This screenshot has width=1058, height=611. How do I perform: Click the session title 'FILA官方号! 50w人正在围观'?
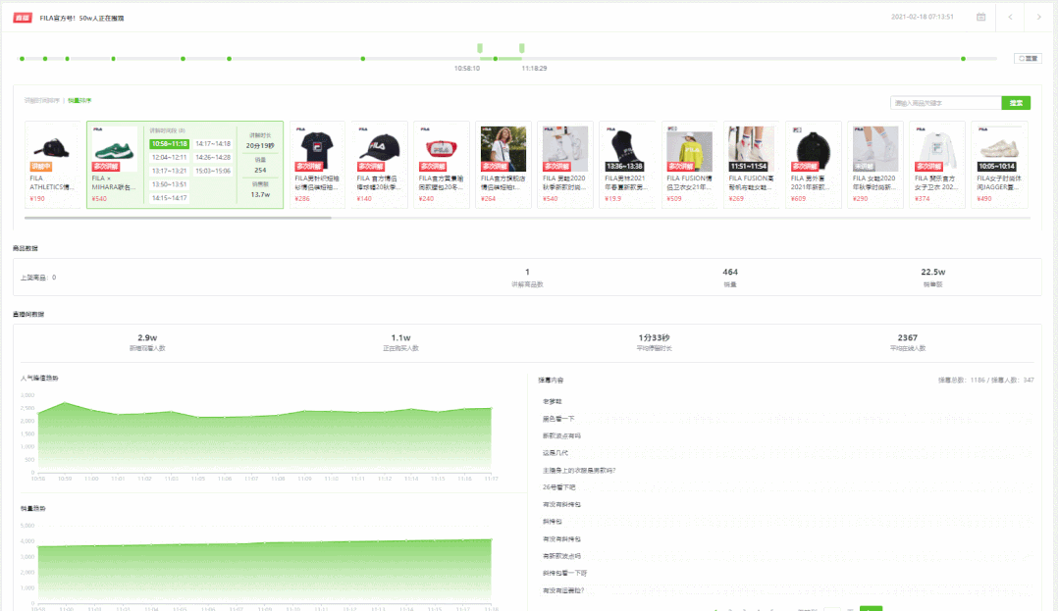tap(81, 19)
